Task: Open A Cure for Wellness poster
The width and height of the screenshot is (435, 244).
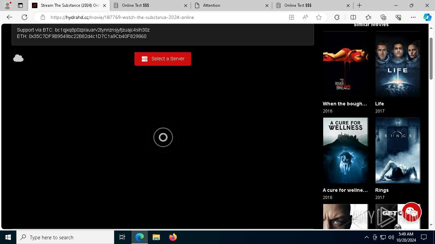Action: [345, 150]
